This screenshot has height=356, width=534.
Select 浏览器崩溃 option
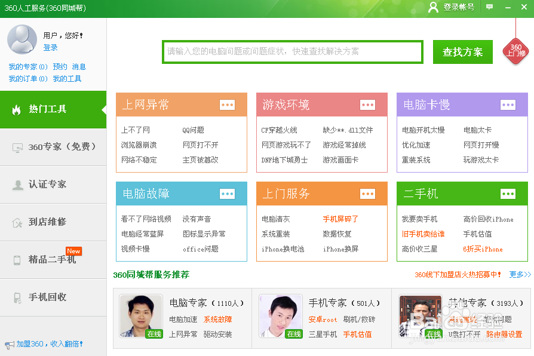point(139,145)
